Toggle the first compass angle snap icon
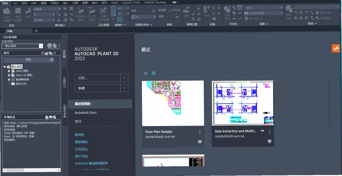342x176 pixels. pos(113,8)
